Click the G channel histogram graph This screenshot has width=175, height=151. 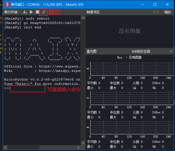[x=132, y=98]
